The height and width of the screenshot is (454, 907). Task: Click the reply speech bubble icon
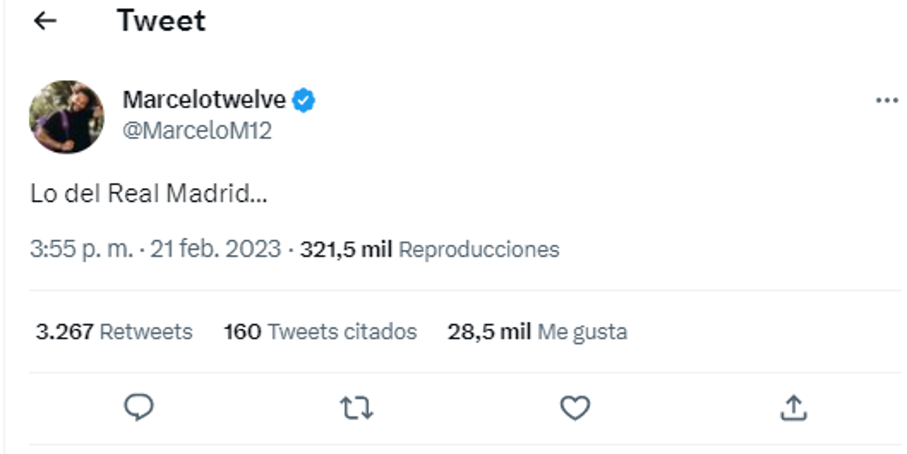(x=138, y=409)
